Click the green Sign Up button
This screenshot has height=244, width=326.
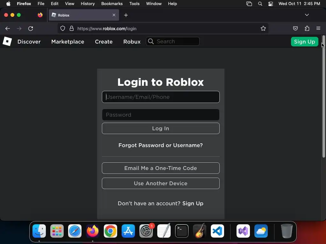tap(305, 42)
